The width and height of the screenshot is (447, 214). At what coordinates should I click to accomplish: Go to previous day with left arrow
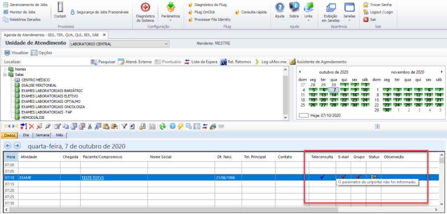(8, 146)
